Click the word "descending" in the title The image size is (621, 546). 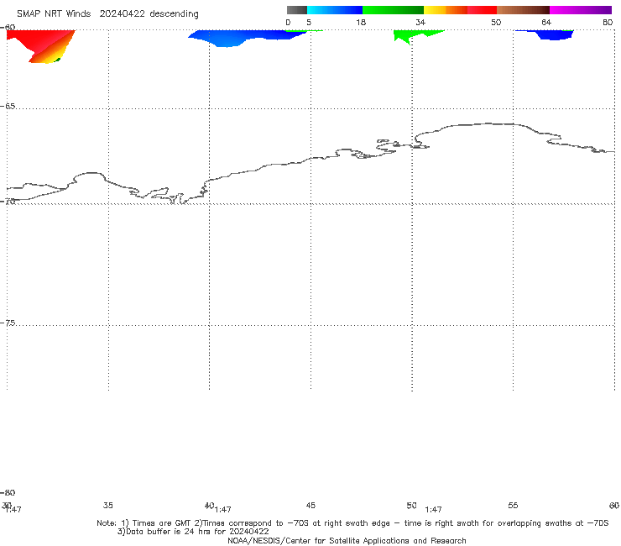point(174,14)
